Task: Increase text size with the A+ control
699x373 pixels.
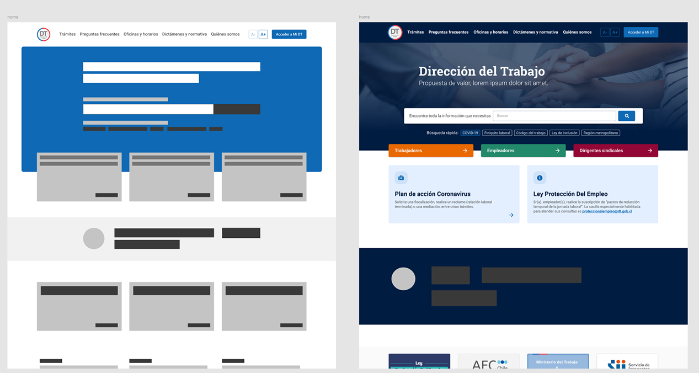Action: click(615, 32)
